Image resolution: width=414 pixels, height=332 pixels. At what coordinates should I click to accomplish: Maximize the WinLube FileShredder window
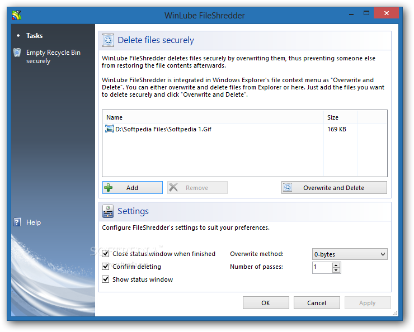point(366,13)
